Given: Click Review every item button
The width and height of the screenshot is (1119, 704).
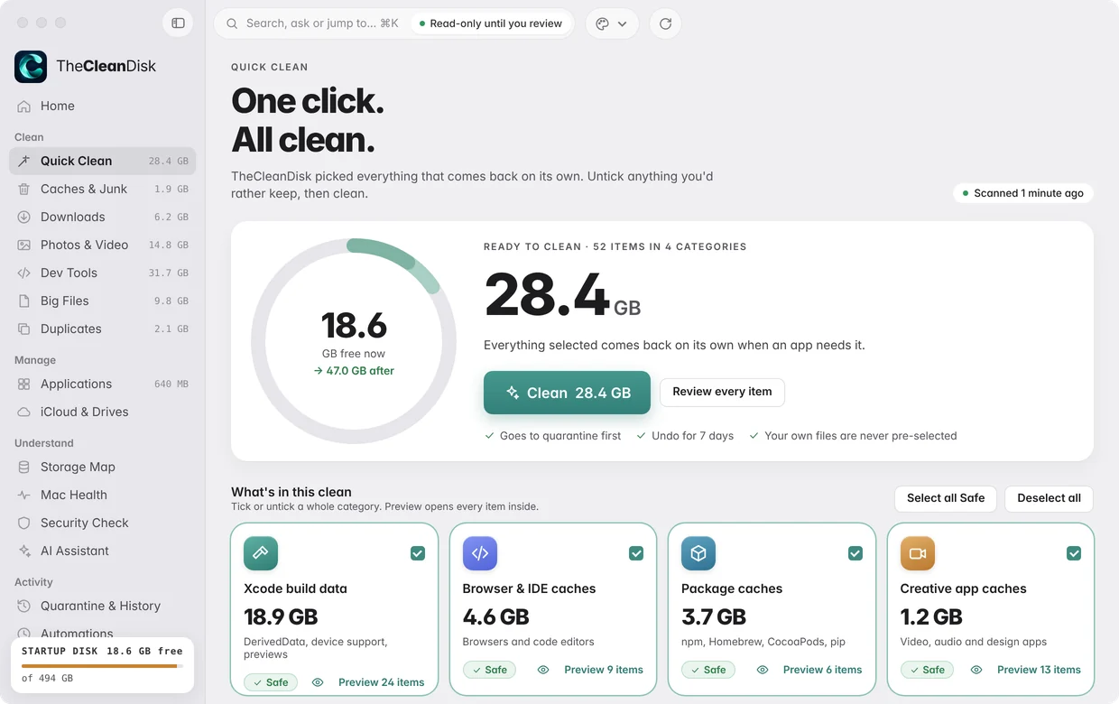Looking at the screenshot, I should 722,392.
